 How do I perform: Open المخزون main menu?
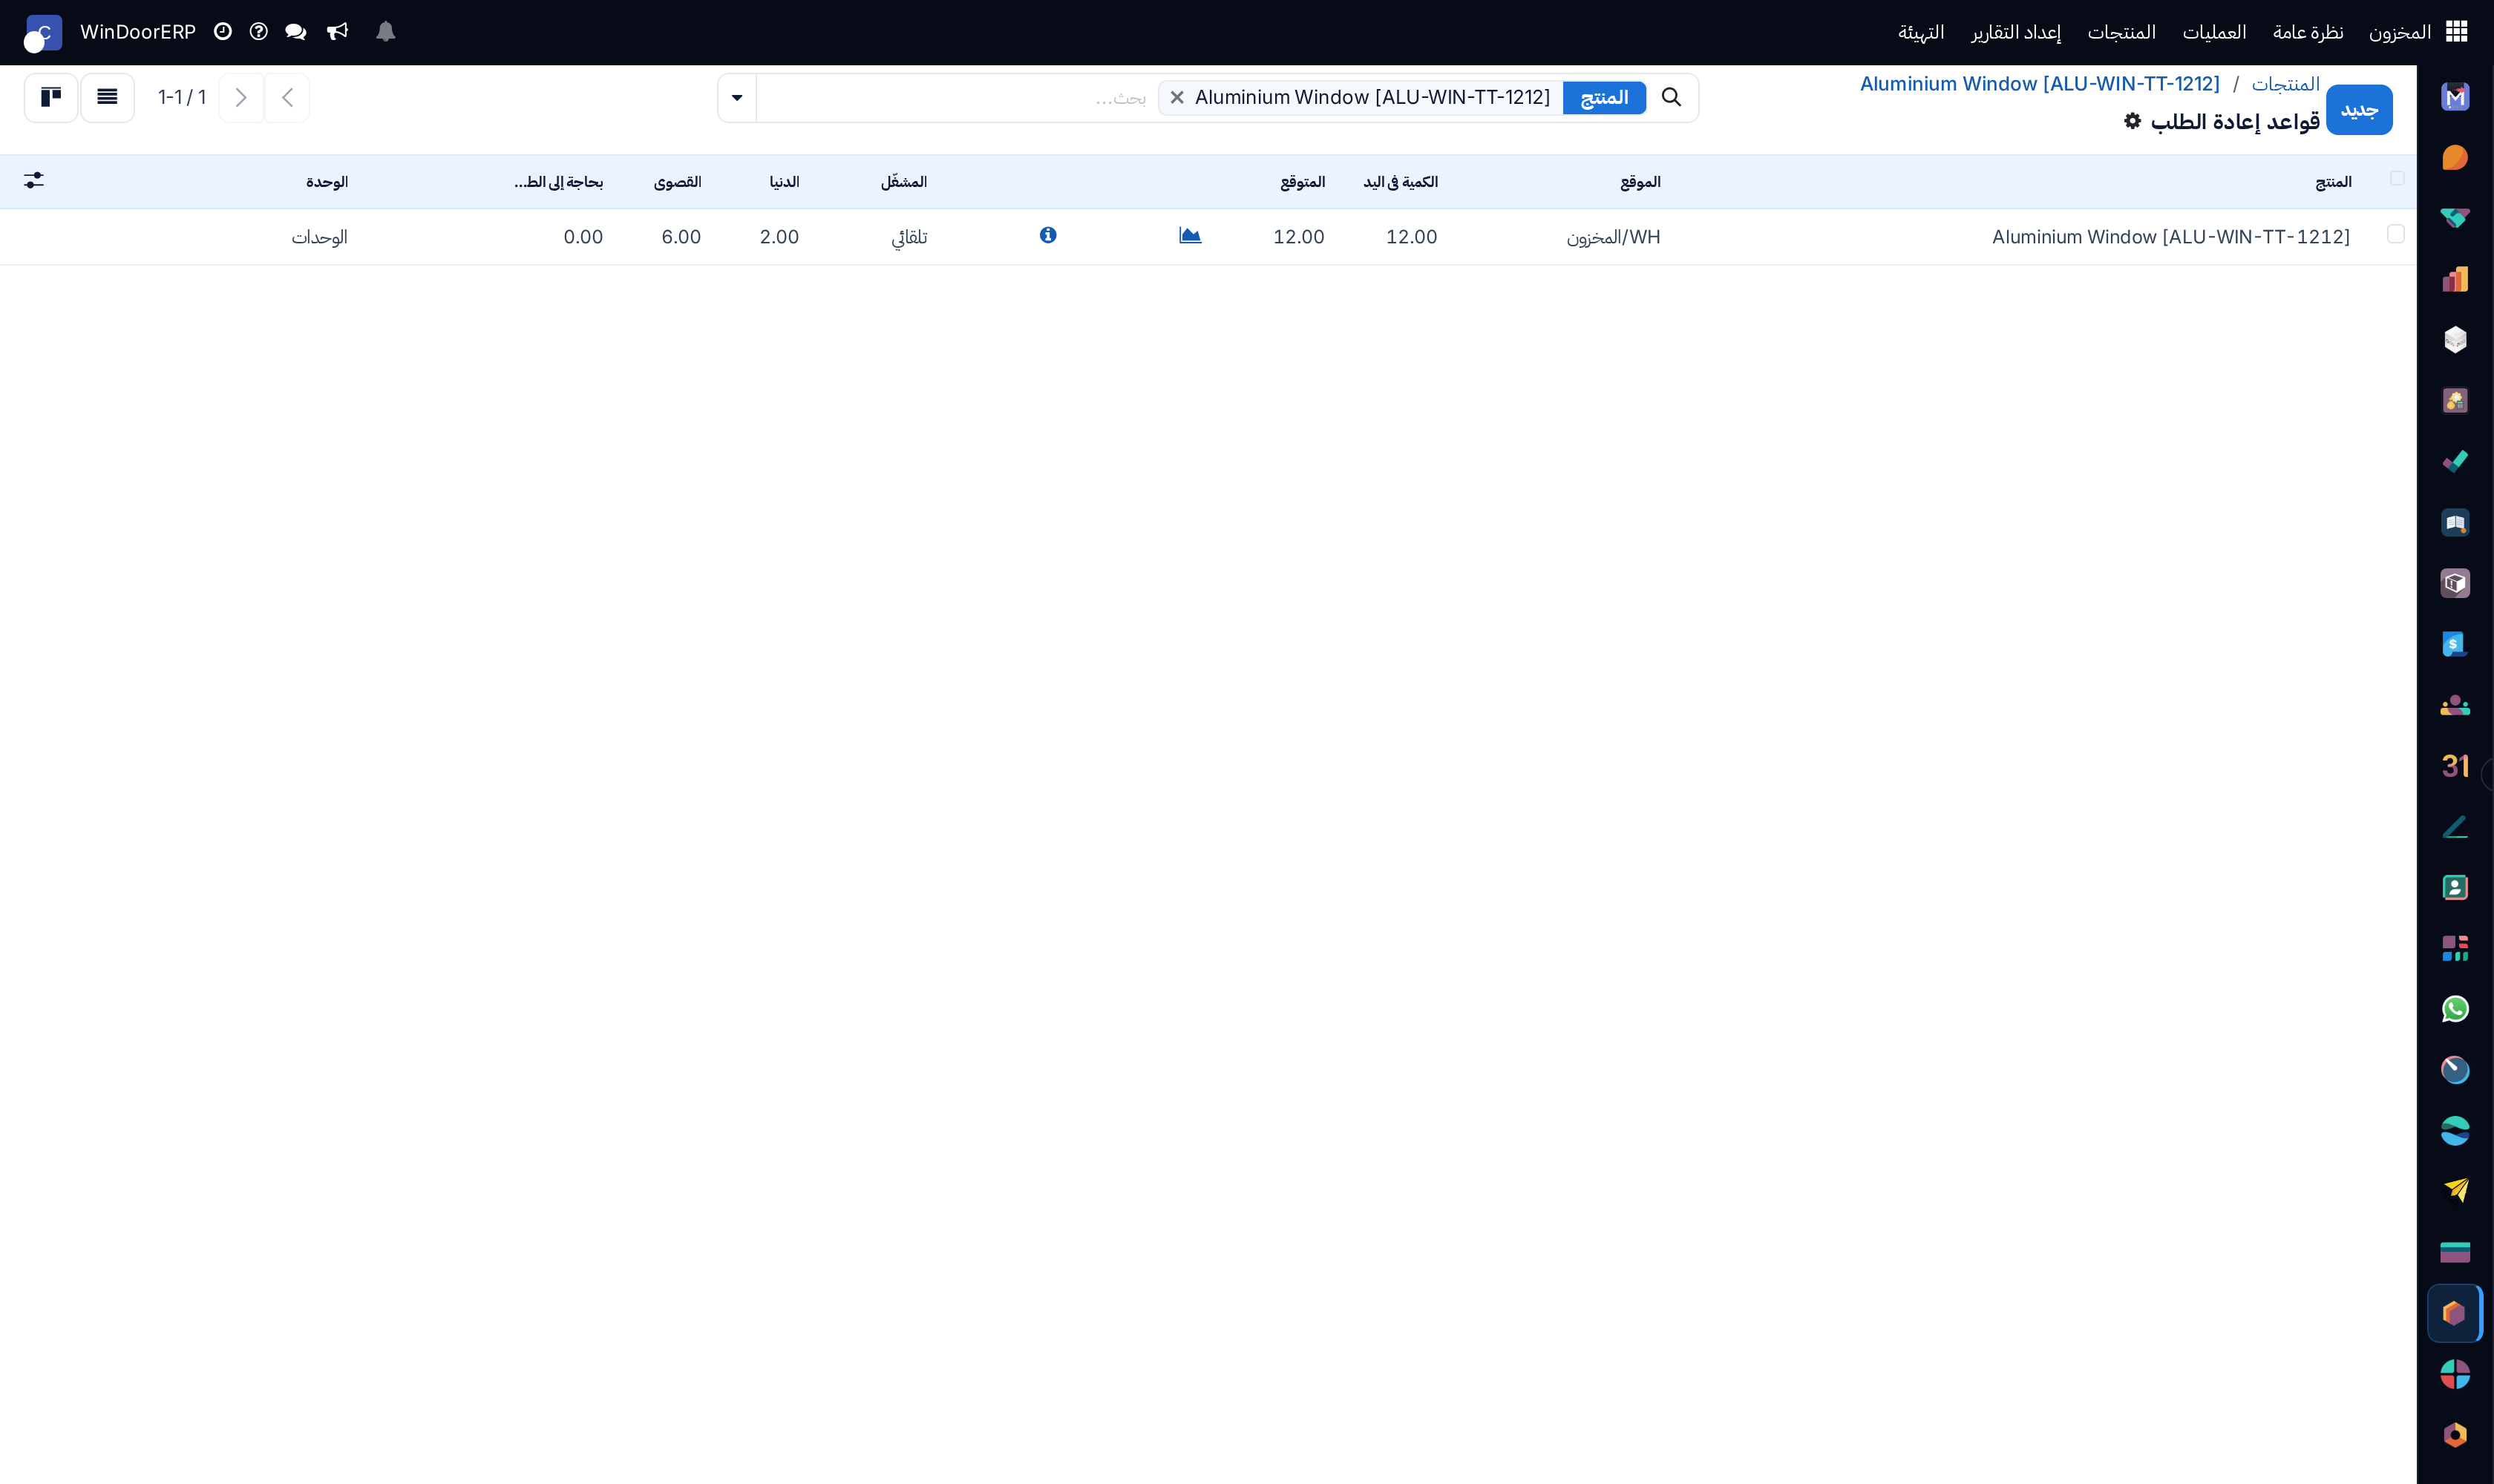[2400, 32]
